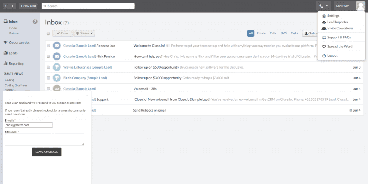Click the inbox count badge 7

point(35,22)
